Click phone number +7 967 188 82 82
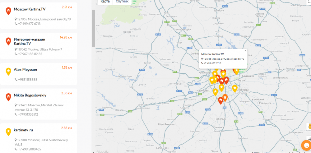 30,54
